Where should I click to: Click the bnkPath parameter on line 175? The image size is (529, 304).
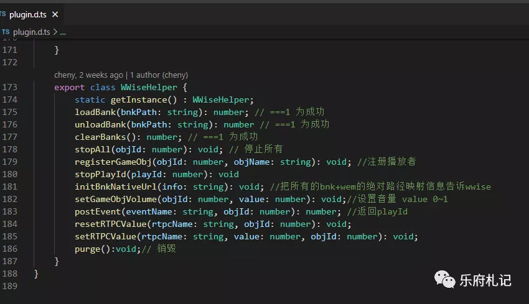coord(139,113)
